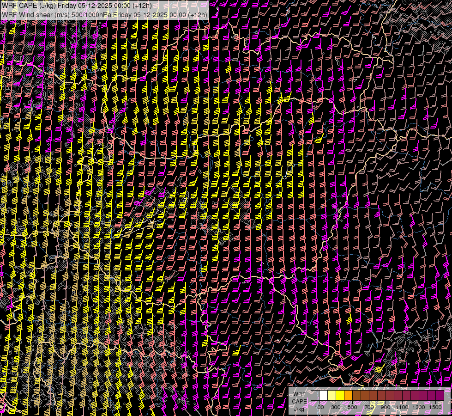The height and width of the screenshot is (416, 452).
Task: Click the leftmost gray legend swatch
Action: (x=315, y=396)
